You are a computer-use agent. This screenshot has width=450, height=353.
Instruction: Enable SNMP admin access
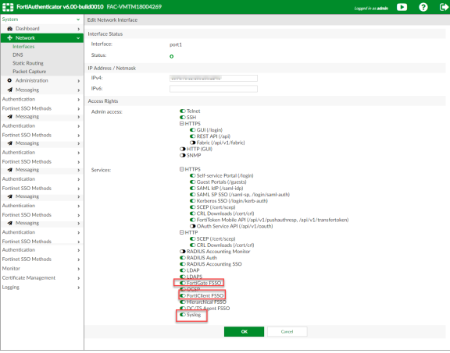click(x=183, y=155)
